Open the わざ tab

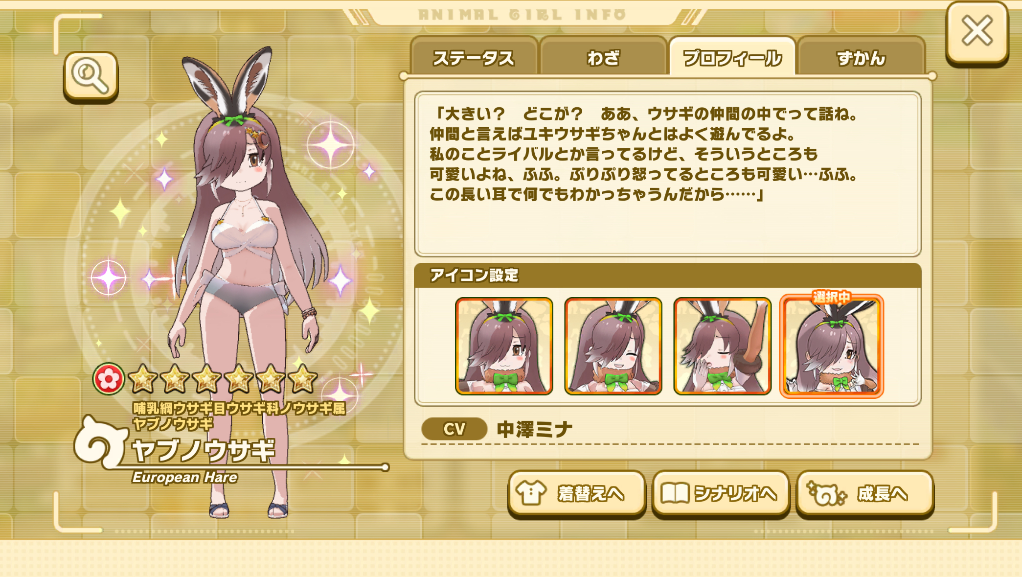click(603, 58)
